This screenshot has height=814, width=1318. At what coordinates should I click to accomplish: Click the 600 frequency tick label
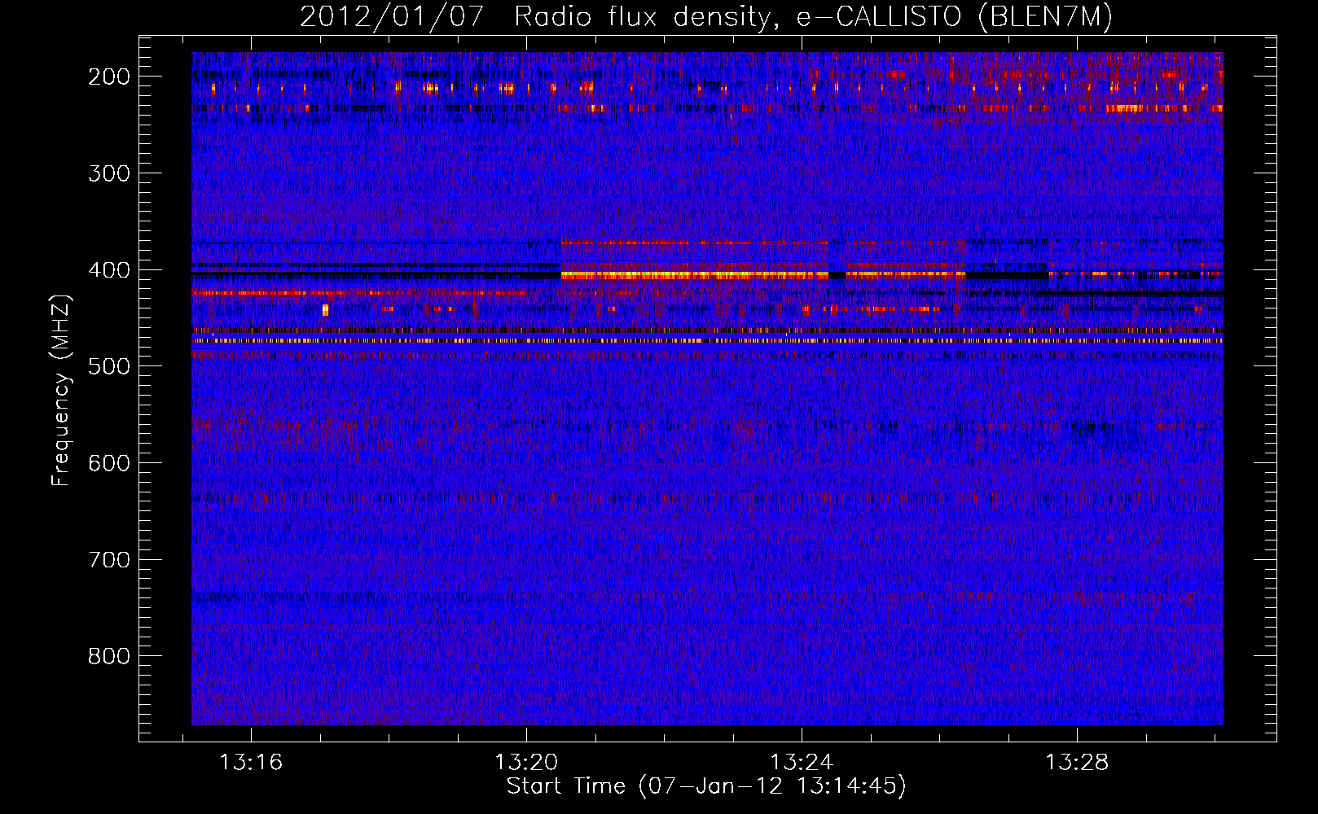(x=109, y=463)
